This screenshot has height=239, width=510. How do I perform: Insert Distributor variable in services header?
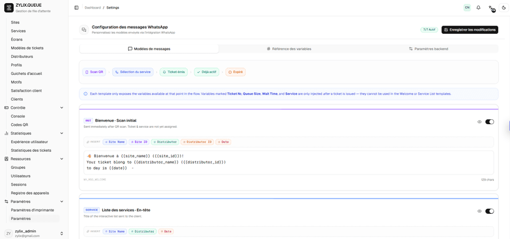pos(142,232)
